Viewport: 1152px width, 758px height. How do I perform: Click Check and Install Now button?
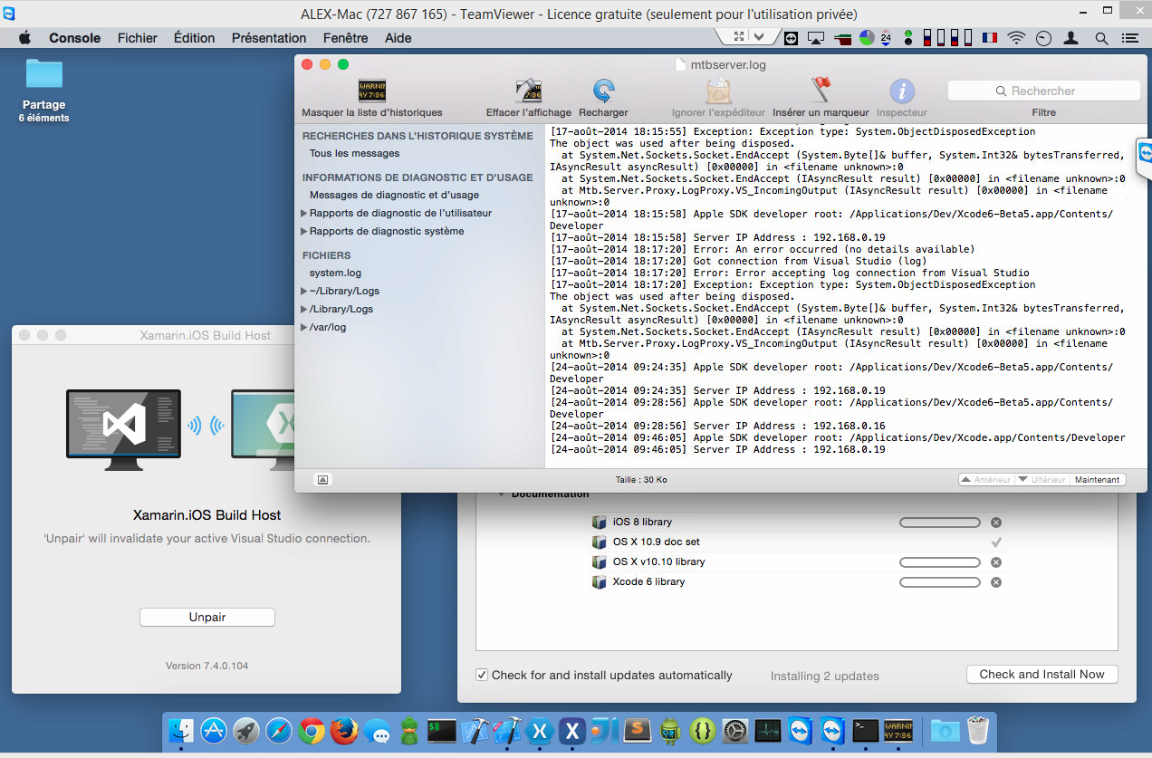pyautogui.click(x=1042, y=674)
